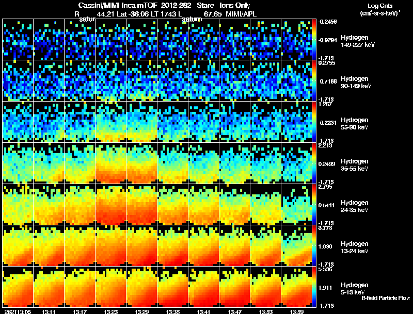Click the Hydrogen 24-35 keV panel at 13:29

[141, 204]
